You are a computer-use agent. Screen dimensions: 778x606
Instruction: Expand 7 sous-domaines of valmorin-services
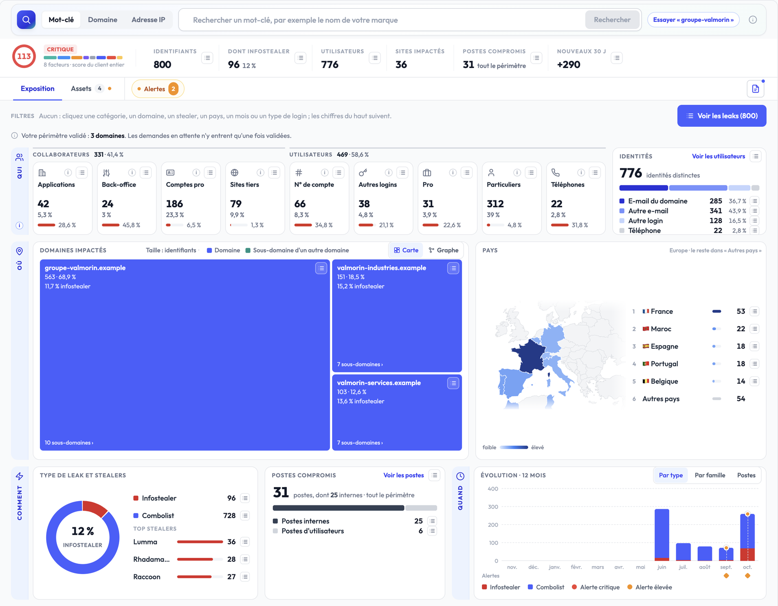click(x=360, y=443)
